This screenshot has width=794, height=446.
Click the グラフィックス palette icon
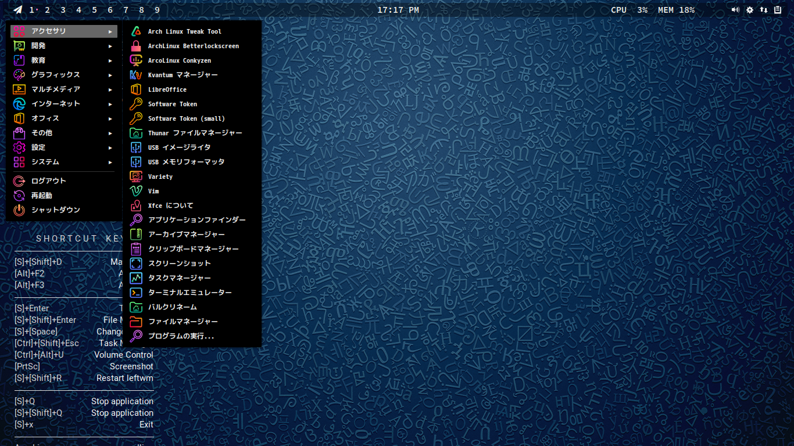pyautogui.click(x=19, y=75)
